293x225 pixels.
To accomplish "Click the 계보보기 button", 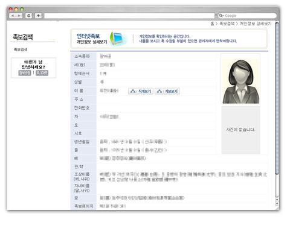I will tap(167, 91).
